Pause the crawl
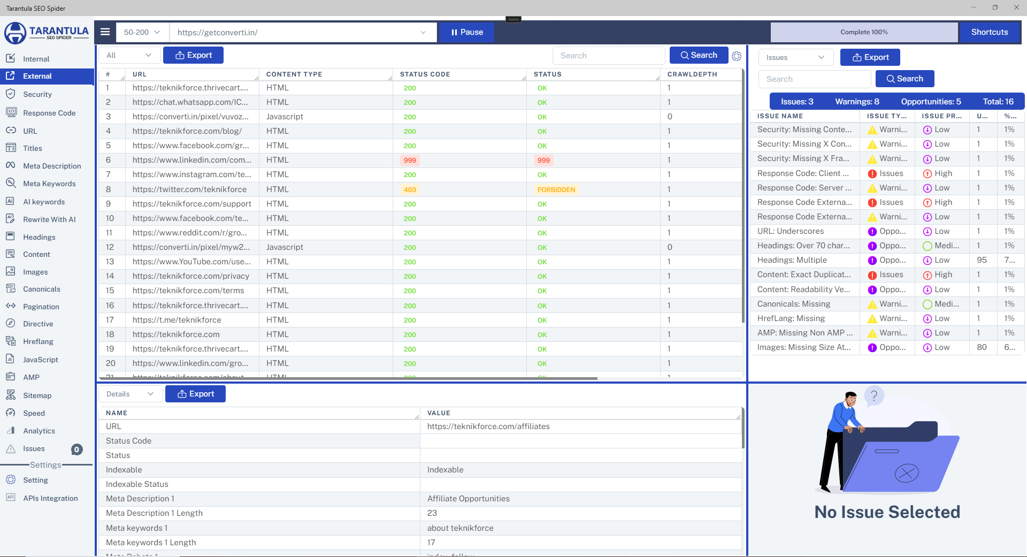1027x557 pixels. [466, 32]
